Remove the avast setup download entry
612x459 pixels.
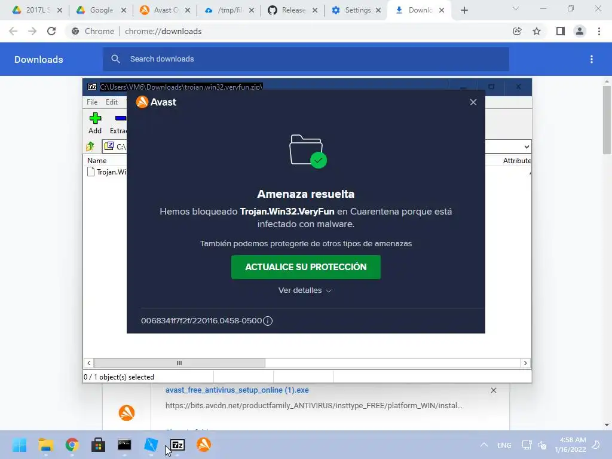point(493,390)
